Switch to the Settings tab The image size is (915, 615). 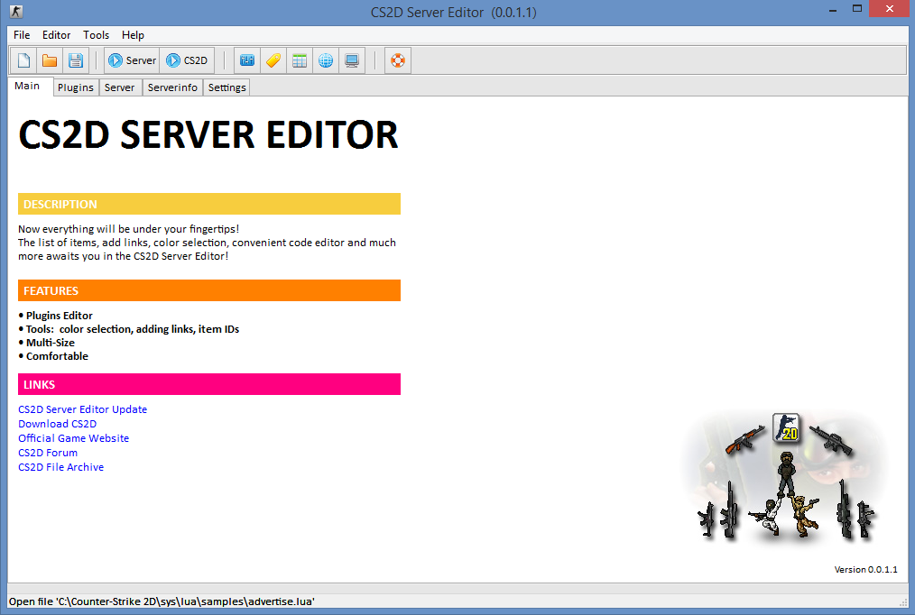click(227, 87)
